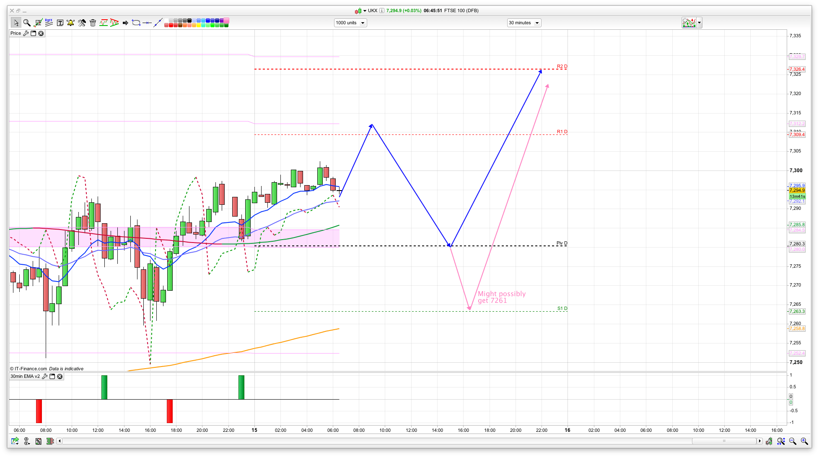Select the black arrow drawing tool
Viewport: 819px width, 457px height.
(x=125, y=23)
